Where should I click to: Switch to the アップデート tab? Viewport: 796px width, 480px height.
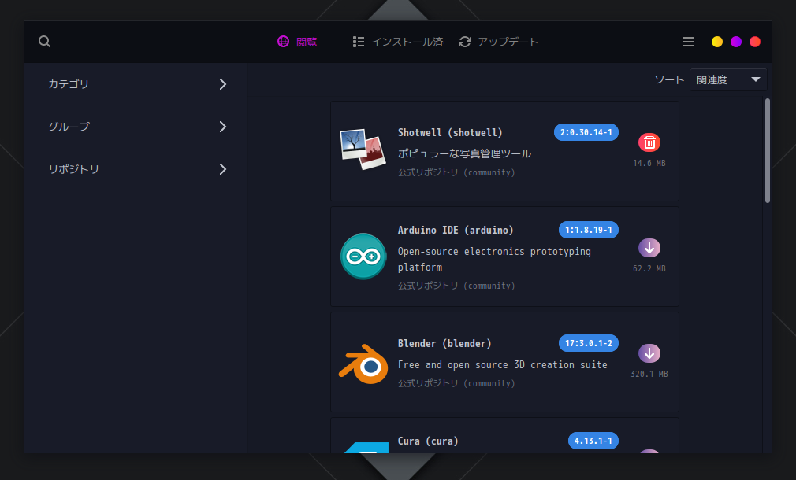498,42
